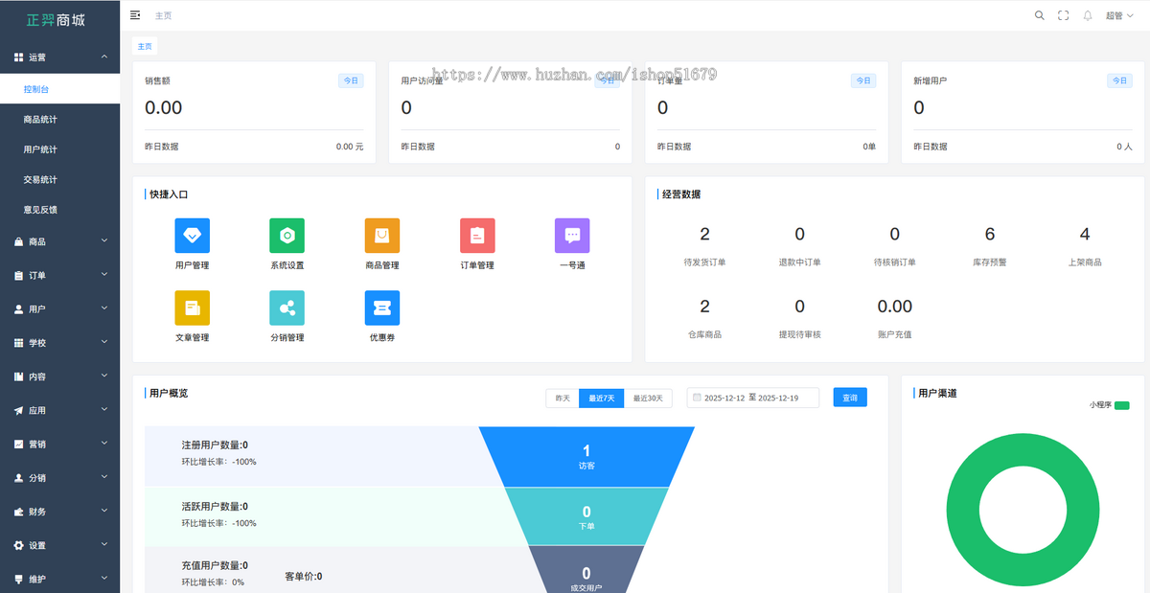Click the 分销 icon in sidebar

coord(18,478)
